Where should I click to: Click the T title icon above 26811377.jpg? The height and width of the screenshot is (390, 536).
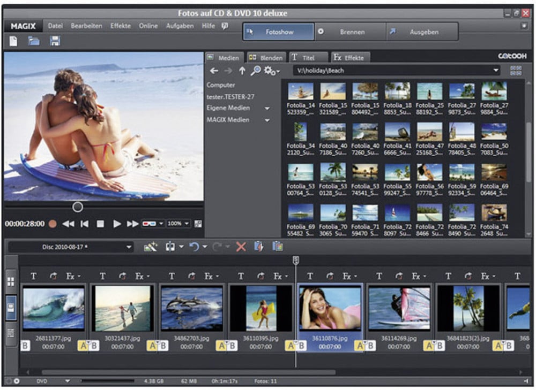point(34,276)
